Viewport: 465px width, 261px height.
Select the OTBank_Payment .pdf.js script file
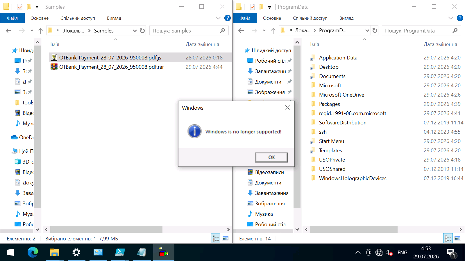point(110,57)
